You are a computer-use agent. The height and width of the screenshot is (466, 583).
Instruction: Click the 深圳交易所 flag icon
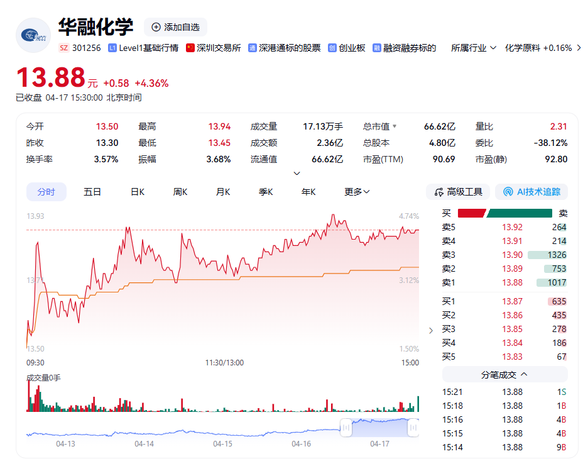click(x=190, y=48)
